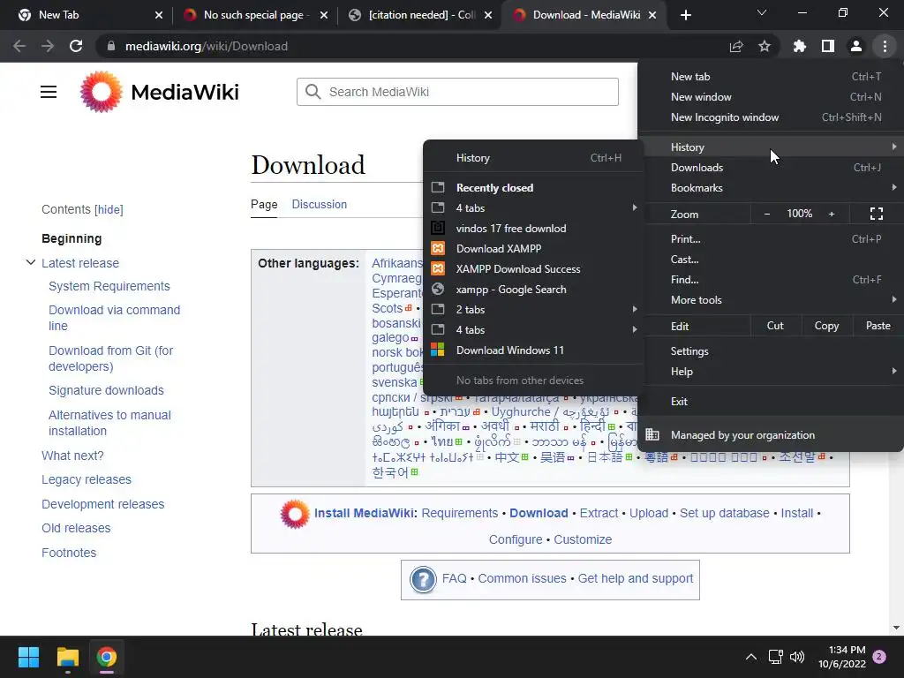Screen dimensions: 904x678
Task: Open full History page in submenu
Action: point(533,157)
